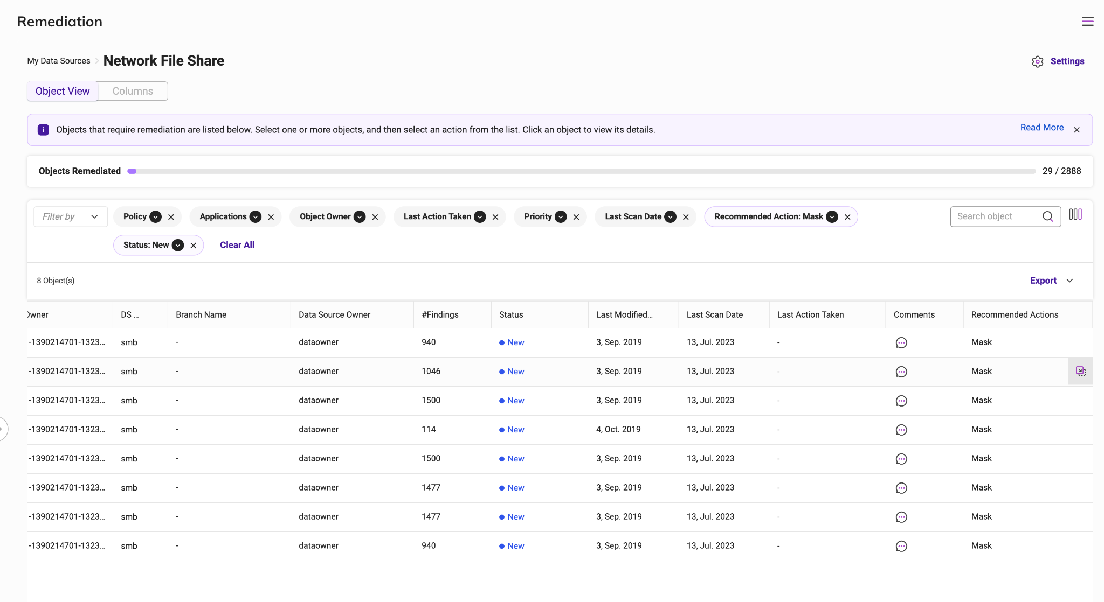
Task: Click the 1046 findings value
Action: (x=431, y=372)
